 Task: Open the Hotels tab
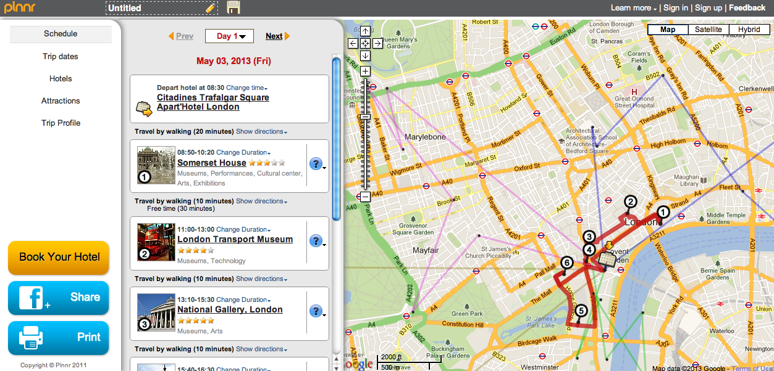[61, 78]
